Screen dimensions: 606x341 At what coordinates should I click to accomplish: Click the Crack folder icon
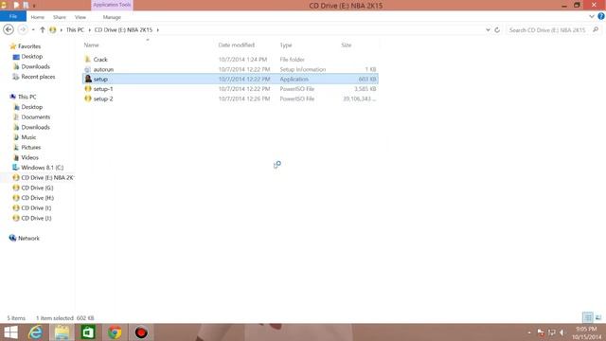88,59
